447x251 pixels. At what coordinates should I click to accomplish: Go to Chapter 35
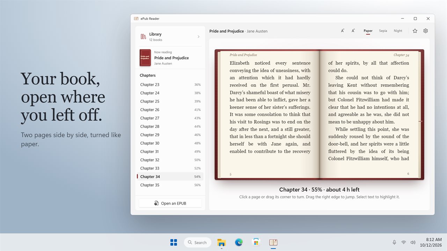point(170,185)
